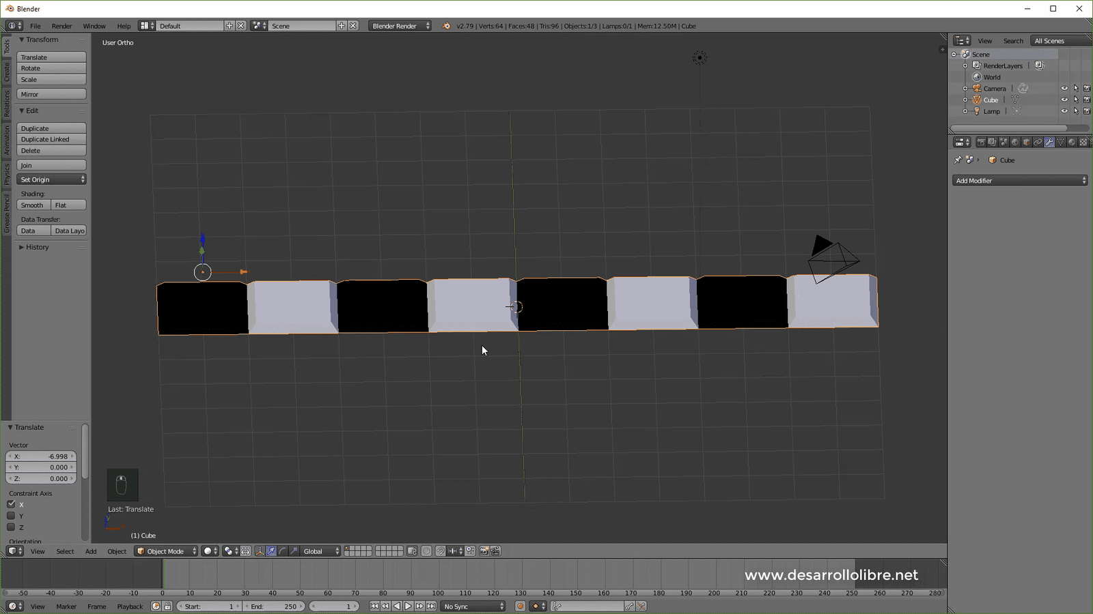Open the Constraints properties tab
Screen dimensions: 1093x614
tap(1038, 142)
